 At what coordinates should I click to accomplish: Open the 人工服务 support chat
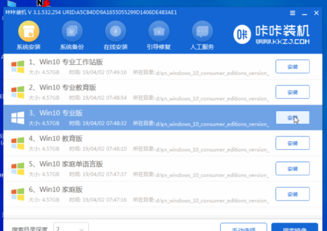coord(202,35)
